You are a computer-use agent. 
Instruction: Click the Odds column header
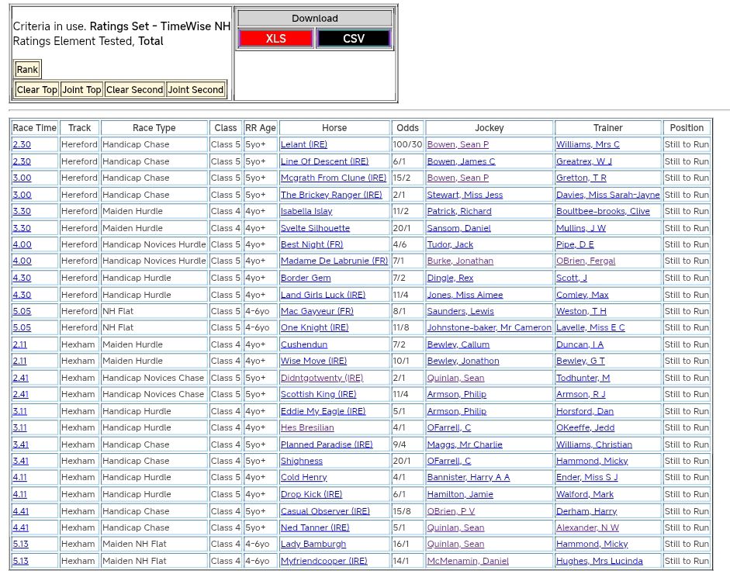407,128
